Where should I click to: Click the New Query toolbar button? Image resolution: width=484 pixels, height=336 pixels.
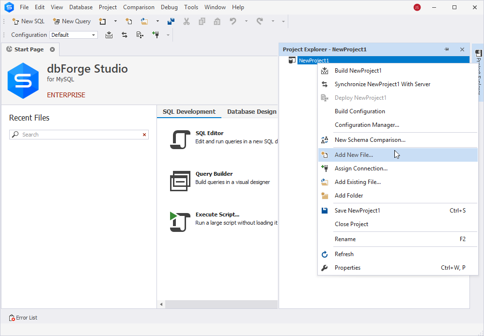(72, 21)
